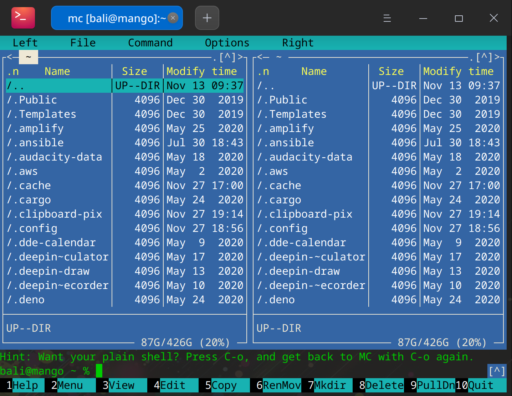This screenshot has height=396, width=512.
Task: Click the terminal app icon in title bar
Action: (23, 18)
